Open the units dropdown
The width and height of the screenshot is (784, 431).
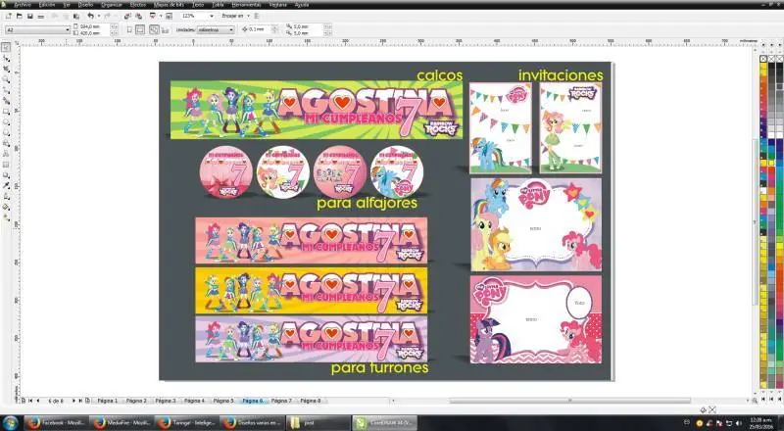[231, 30]
